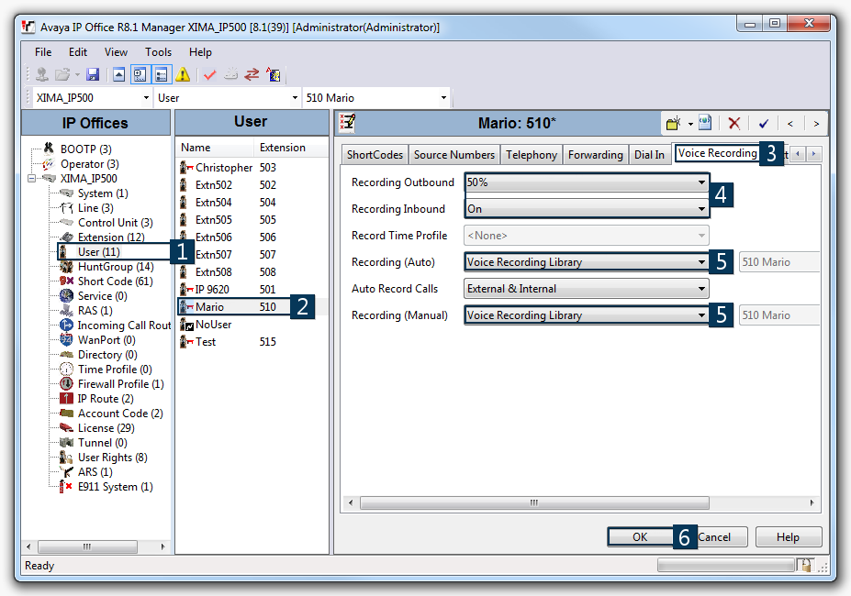The image size is (851, 596).
Task: Validate the record with the blue checkmark
Action: click(764, 124)
